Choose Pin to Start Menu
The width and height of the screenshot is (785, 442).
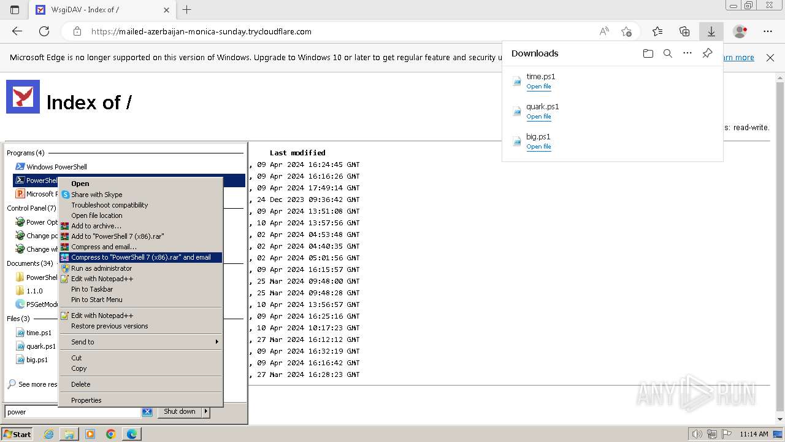coord(140,300)
